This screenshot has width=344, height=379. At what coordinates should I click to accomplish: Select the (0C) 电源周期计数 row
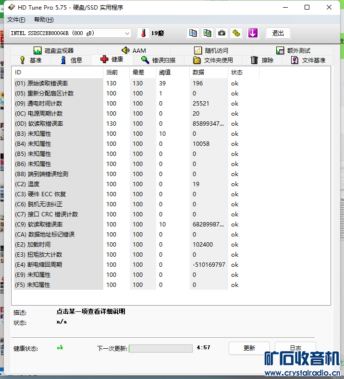[x=136, y=114]
